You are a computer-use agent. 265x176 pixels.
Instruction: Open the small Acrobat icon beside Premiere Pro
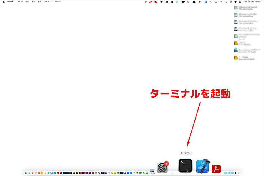58,173
